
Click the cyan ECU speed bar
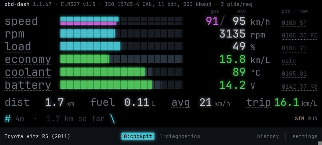pyautogui.click(x=89, y=19)
